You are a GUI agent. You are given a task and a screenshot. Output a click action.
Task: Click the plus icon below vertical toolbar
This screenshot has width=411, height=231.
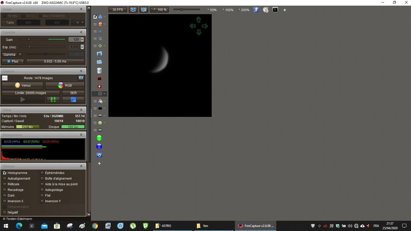(x=99, y=163)
